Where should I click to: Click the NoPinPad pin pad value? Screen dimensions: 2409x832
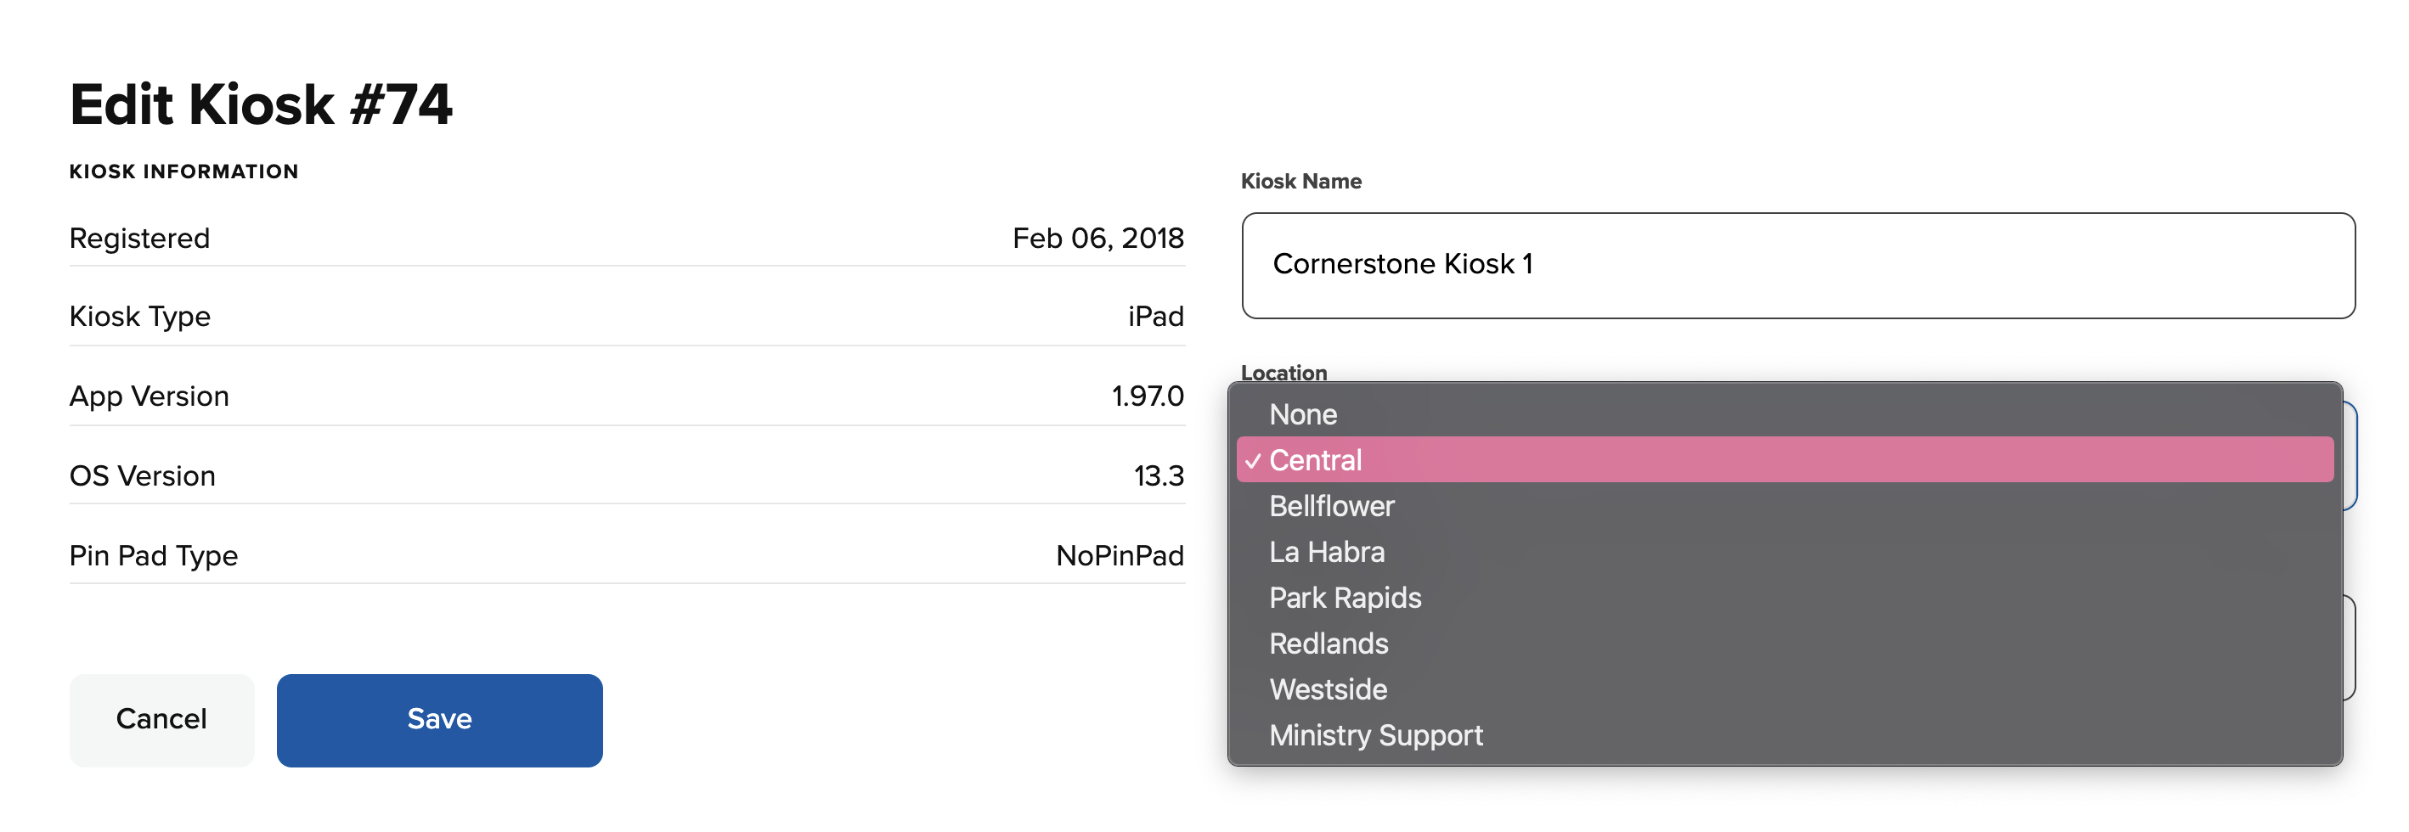coord(1119,556)
